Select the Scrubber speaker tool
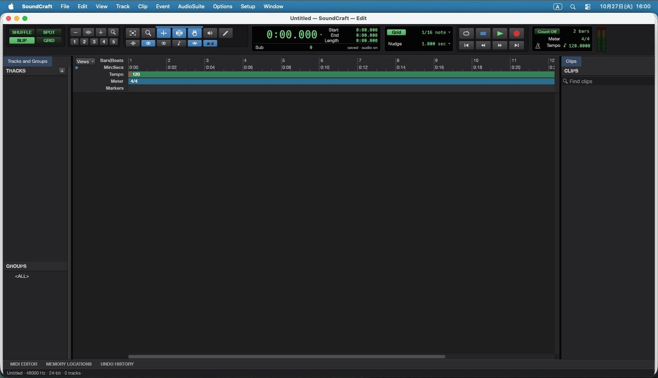 click(210, 33)
